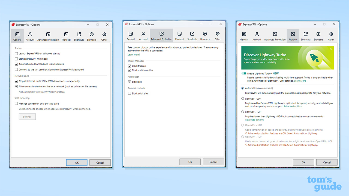This screenshot has width=349, height=196.
Task: Click OK in Advanced Protection window
Action: pos(190,162)
